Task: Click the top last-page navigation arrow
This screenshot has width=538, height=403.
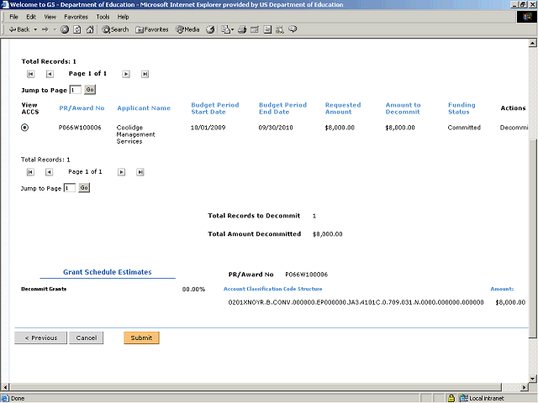Action: (x=145, y=74)
